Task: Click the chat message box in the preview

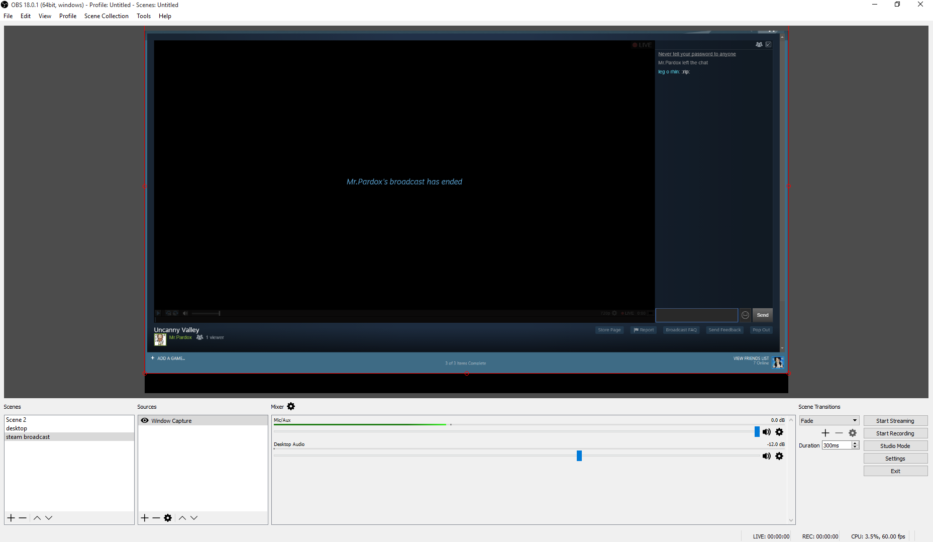Action: pos(697,315)
